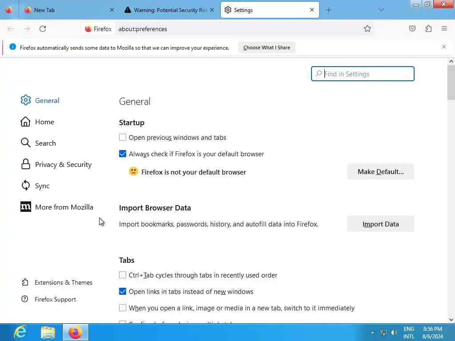Click the Firefox identity badge in address bar

(98, 29)
